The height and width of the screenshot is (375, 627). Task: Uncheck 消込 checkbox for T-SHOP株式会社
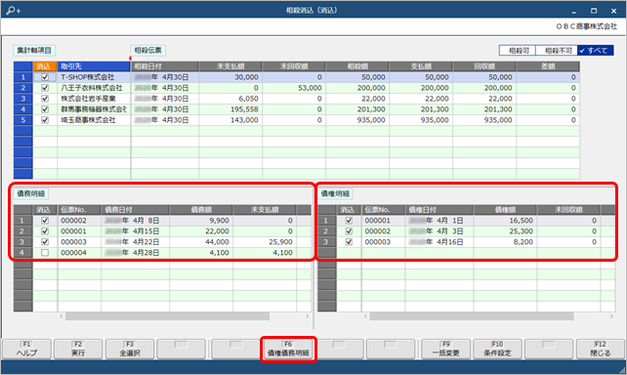pyautogui.click(x=45, y=77)
